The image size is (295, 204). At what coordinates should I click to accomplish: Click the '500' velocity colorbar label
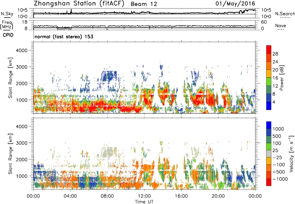[x=277, y=136]
